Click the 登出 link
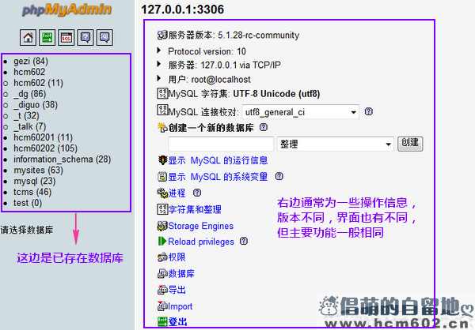The height and width of the screenshot is (330, 475). (x=177, y=322)
